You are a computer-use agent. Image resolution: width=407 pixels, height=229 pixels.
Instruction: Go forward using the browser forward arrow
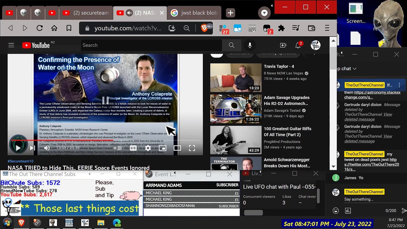point(25,28)
